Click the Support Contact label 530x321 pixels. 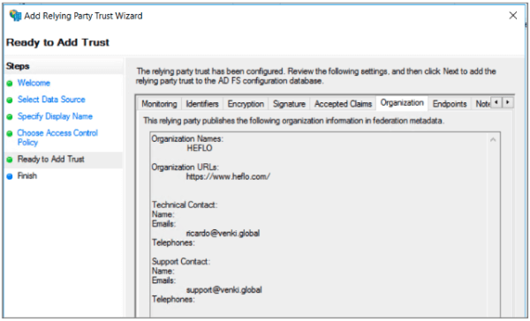pyautogui.click(x=181, y=262)
